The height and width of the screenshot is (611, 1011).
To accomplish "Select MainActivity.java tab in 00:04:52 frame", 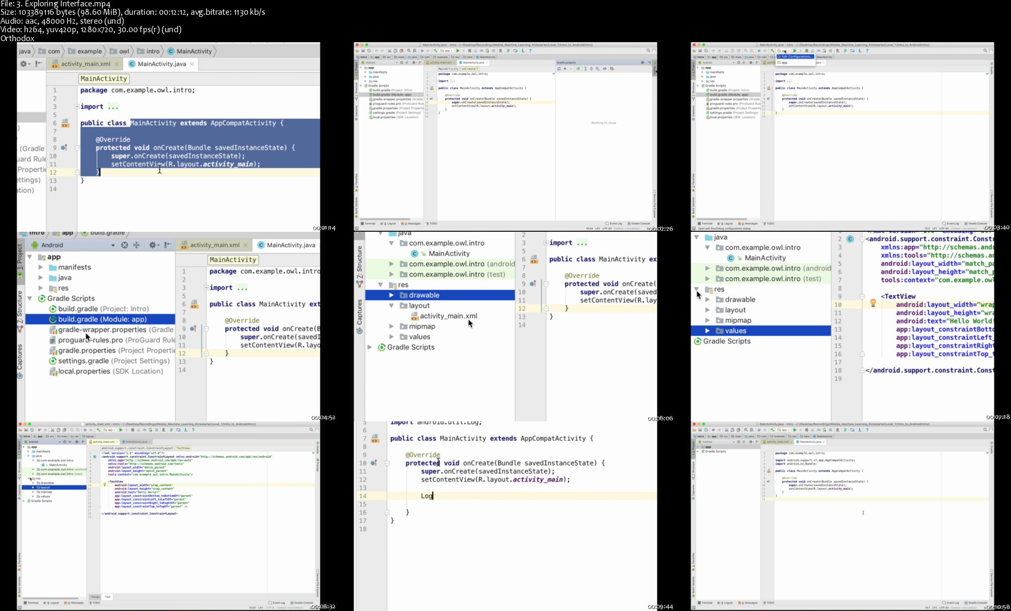I will (285, 245).
